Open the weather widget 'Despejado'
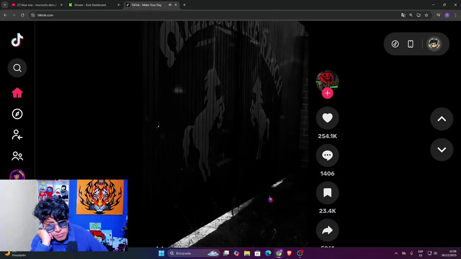The image size is (461, 259). coord(14,253)
